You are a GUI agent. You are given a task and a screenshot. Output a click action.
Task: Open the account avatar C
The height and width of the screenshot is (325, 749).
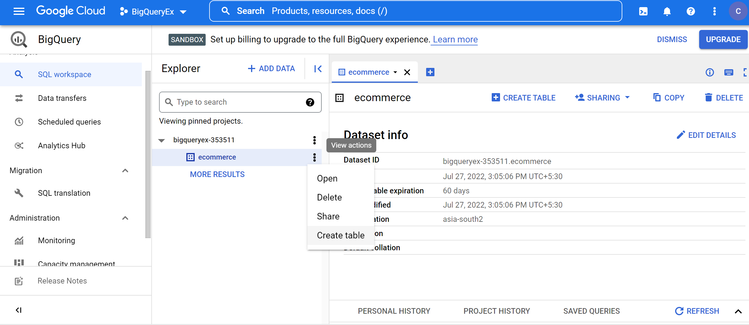(738, 11)
